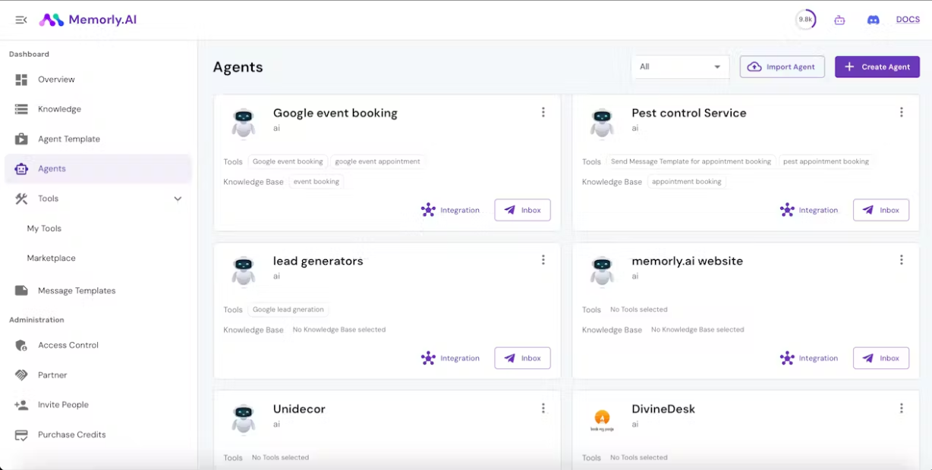Click the Unidecor robot avatar
Image resolution: width=932 pixels, height=470 pixels.
(243, 418)
